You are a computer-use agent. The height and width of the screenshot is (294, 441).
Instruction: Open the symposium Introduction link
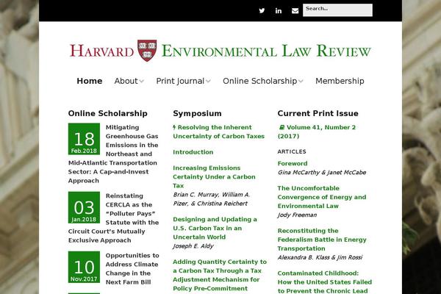click(x=193, y=152)
